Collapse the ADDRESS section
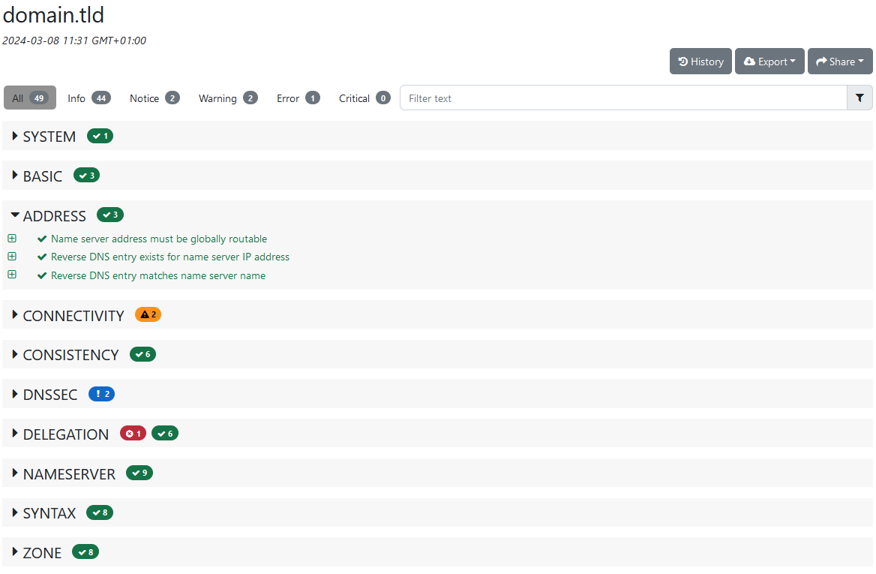Image resolution: width=876 pixels, height=574 pixels. point(14,215)
